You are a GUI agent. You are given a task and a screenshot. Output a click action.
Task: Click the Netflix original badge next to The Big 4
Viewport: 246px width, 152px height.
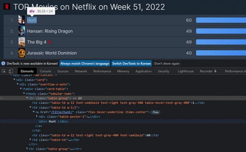pyautogui.click(x=49, y=42)
